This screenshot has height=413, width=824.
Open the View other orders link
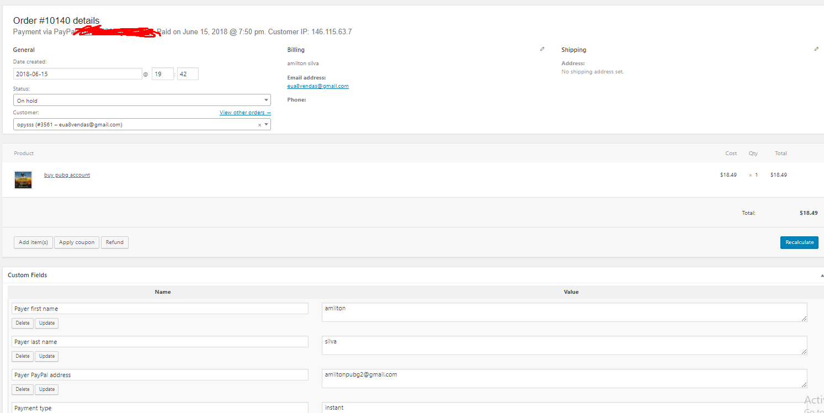point(245,113)
